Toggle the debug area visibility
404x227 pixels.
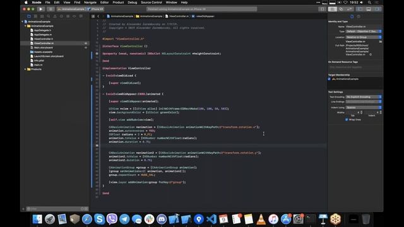[369, 9]
